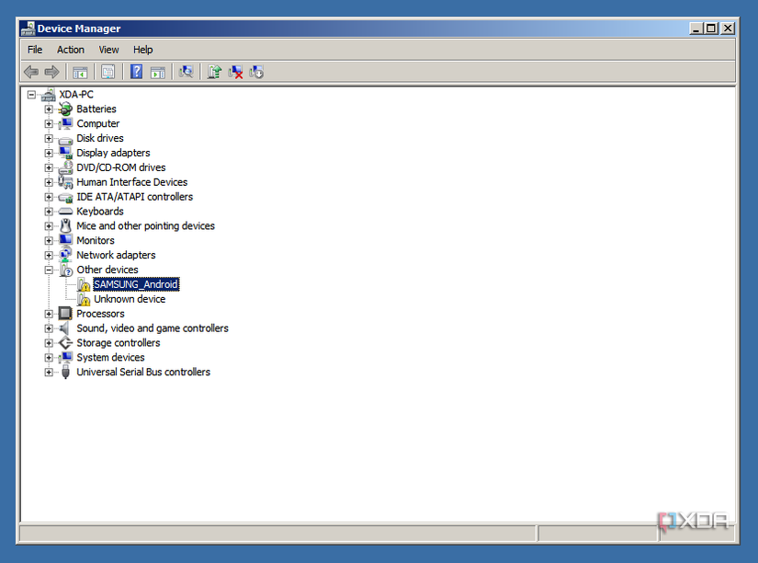This screenshot has height=563, width=758.
Task: Expand the Computer node
Action: (x=49, y=124)
